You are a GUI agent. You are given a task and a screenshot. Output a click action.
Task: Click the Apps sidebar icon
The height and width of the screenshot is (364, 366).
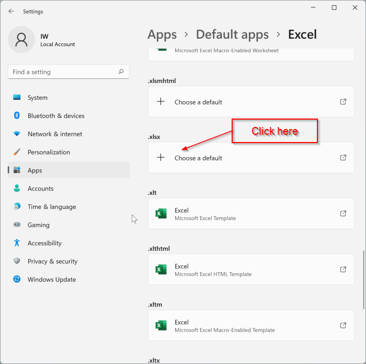17,170
